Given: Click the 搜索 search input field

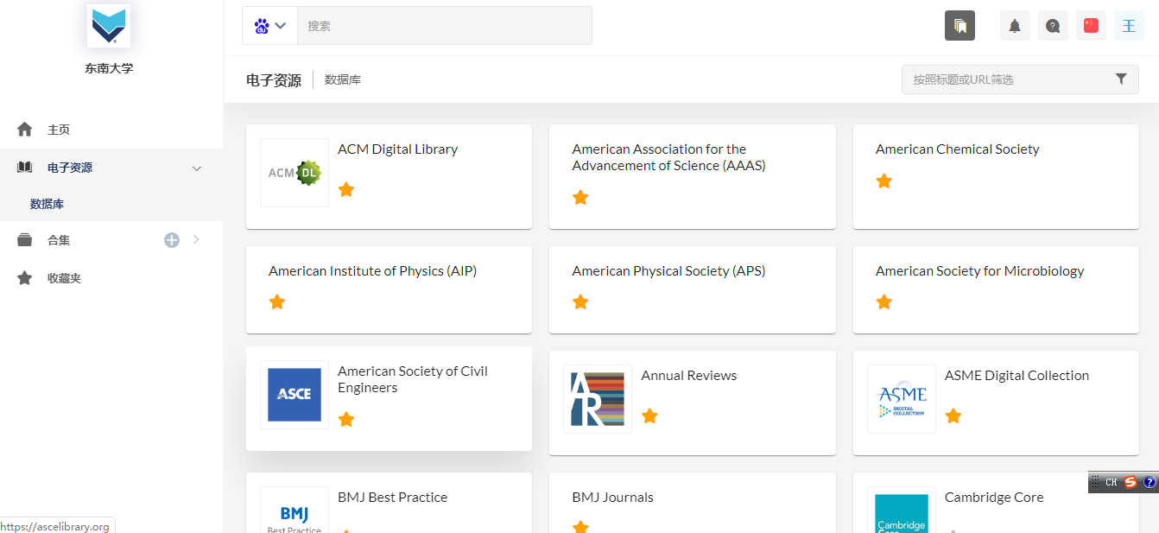Looking at the screenshot, I should click(x=444, y=26).
